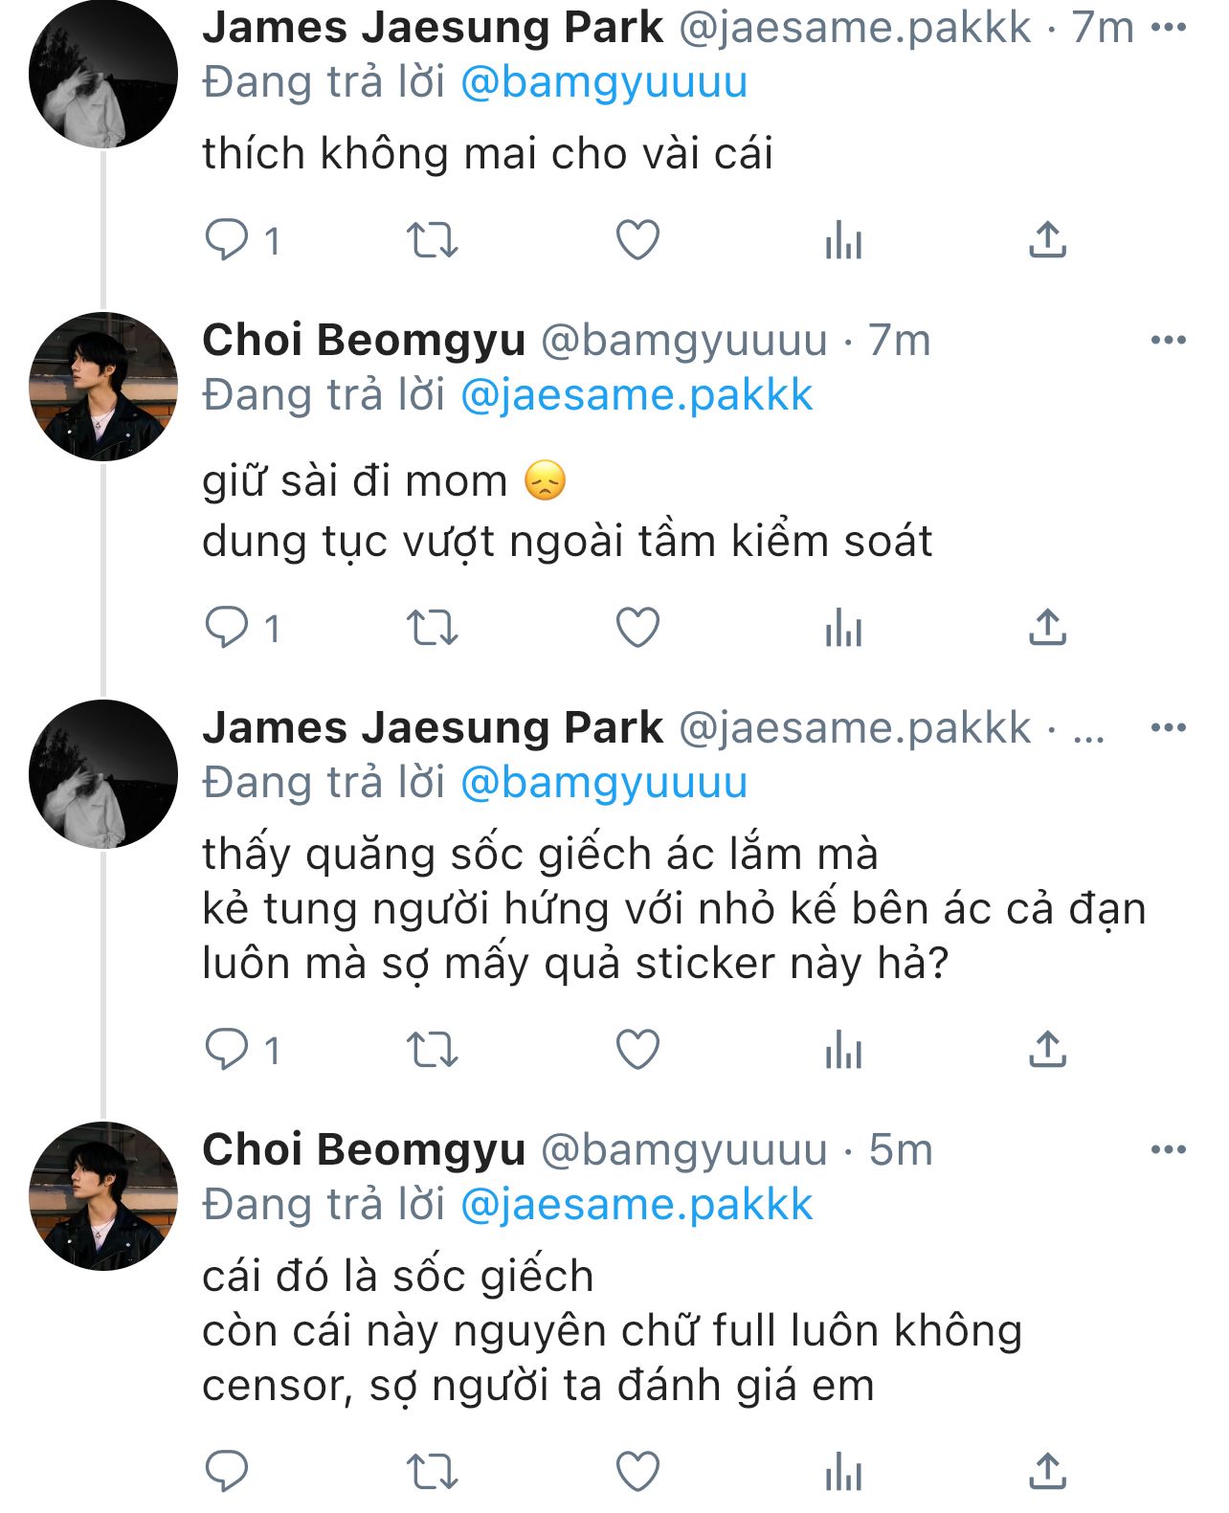Open more options on "giữ sài đi mom" tweet
The image size is (1229, 1513).
tap(1169, 340)
